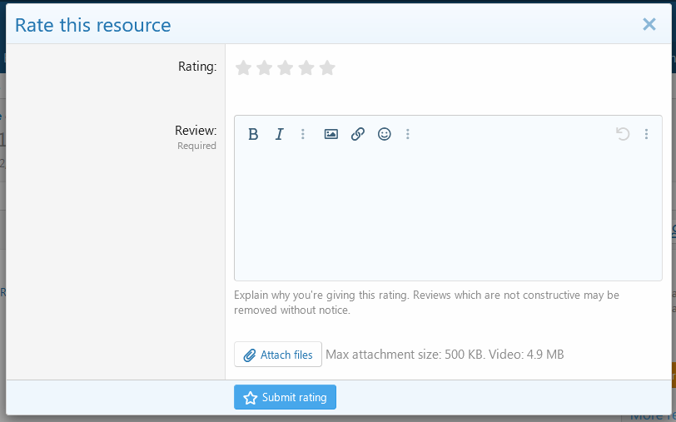The height and width of the screenshot is (422, 676).
Task: Submit the rating
Action: coord(285,397)
